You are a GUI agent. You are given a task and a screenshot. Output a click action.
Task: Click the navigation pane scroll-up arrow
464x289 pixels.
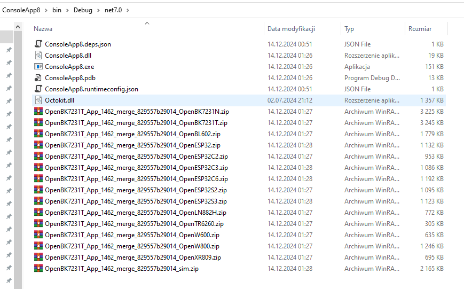coord(18,27)
